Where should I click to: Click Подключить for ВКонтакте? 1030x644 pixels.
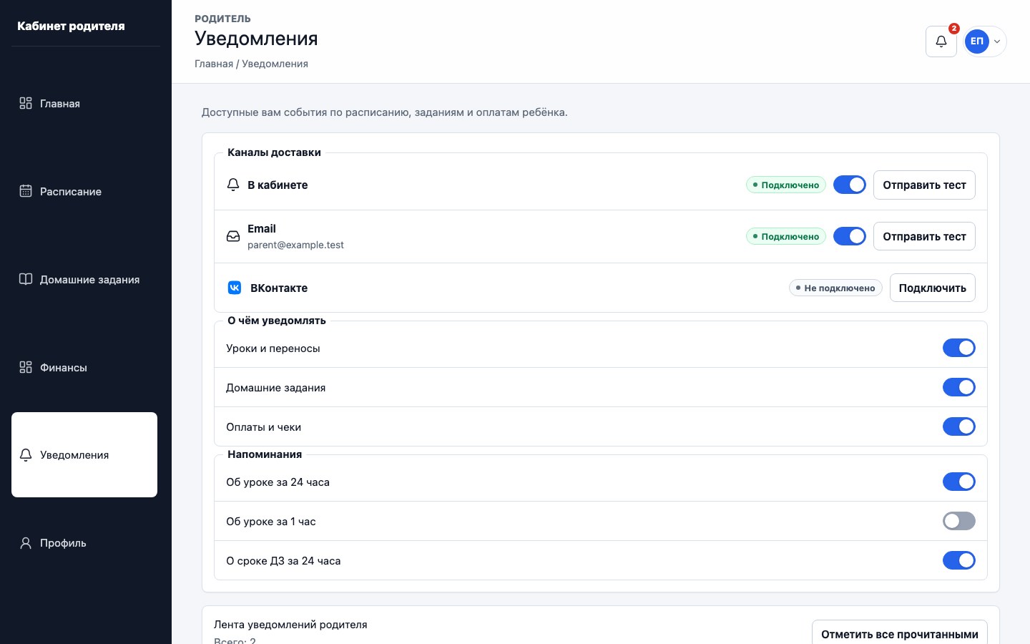[933, 288]
